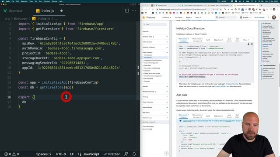
Task: Click the Prettier status bar item
Action: (x=112, y=154)
